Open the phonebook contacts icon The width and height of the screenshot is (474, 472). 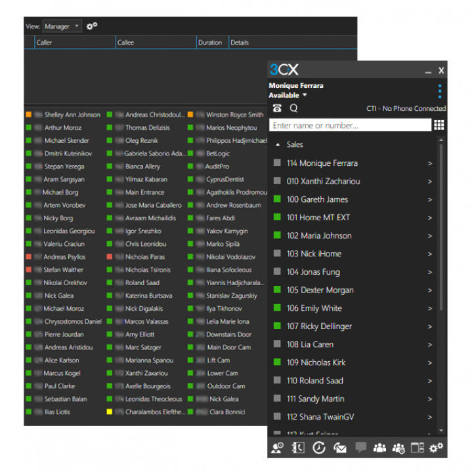point(297,448)
